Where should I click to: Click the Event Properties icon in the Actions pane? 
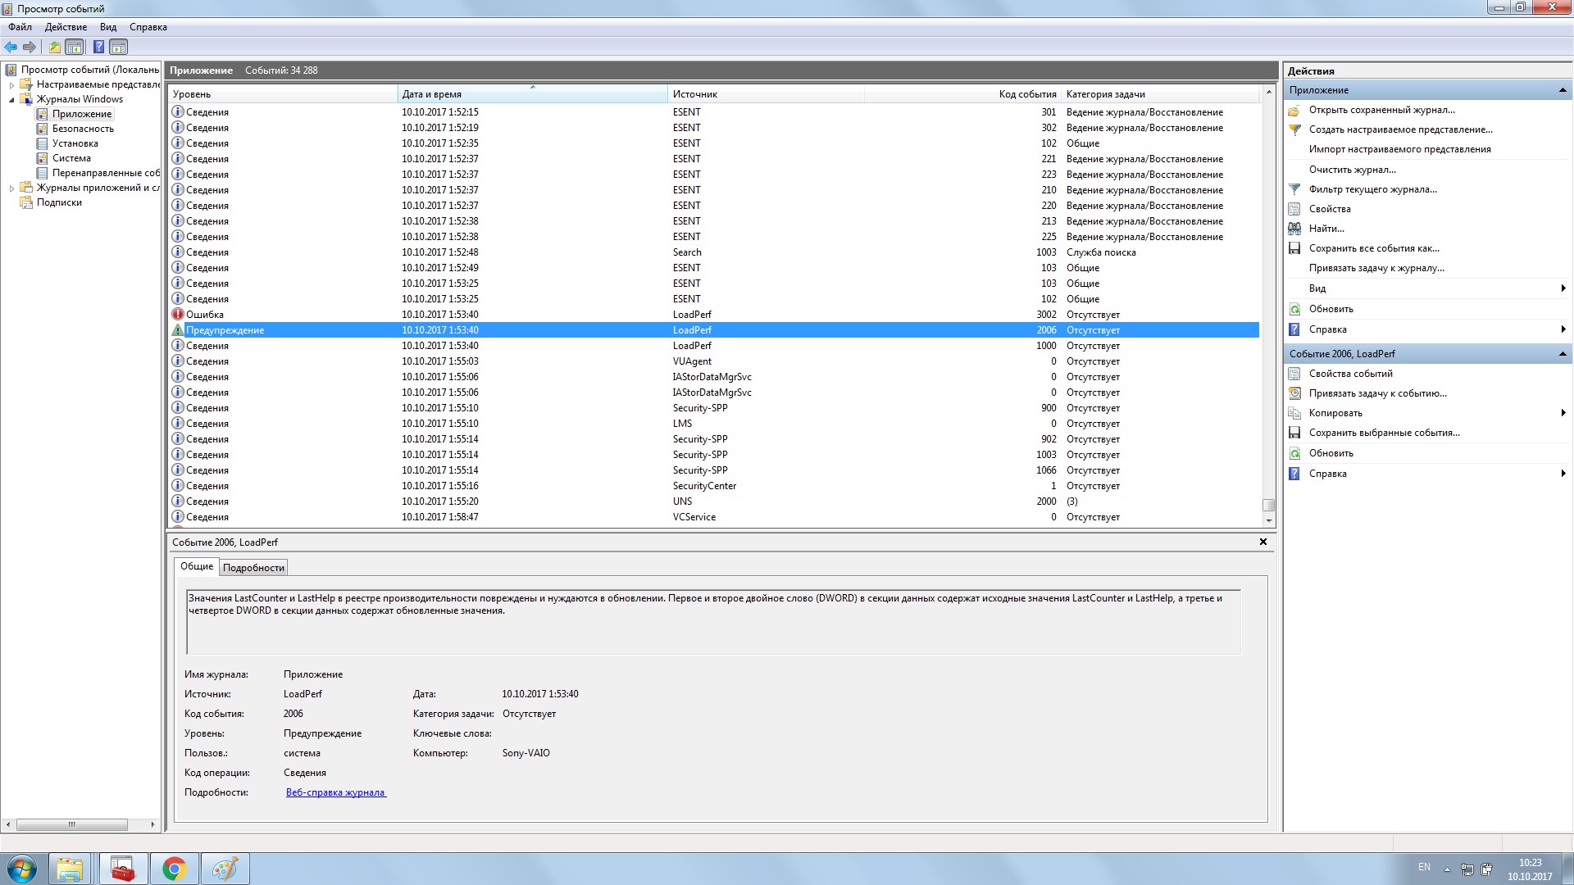[1294, 374]
